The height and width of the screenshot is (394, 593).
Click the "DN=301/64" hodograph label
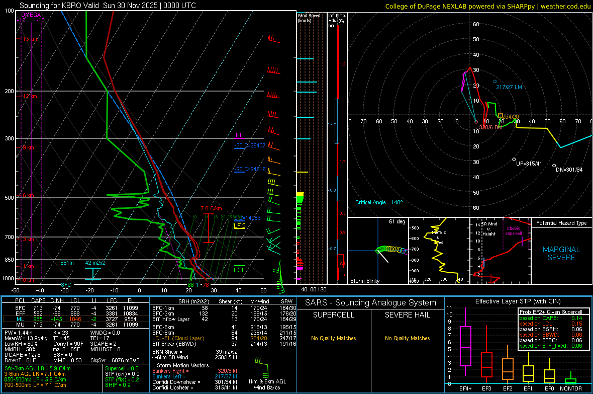coord(569,170)
